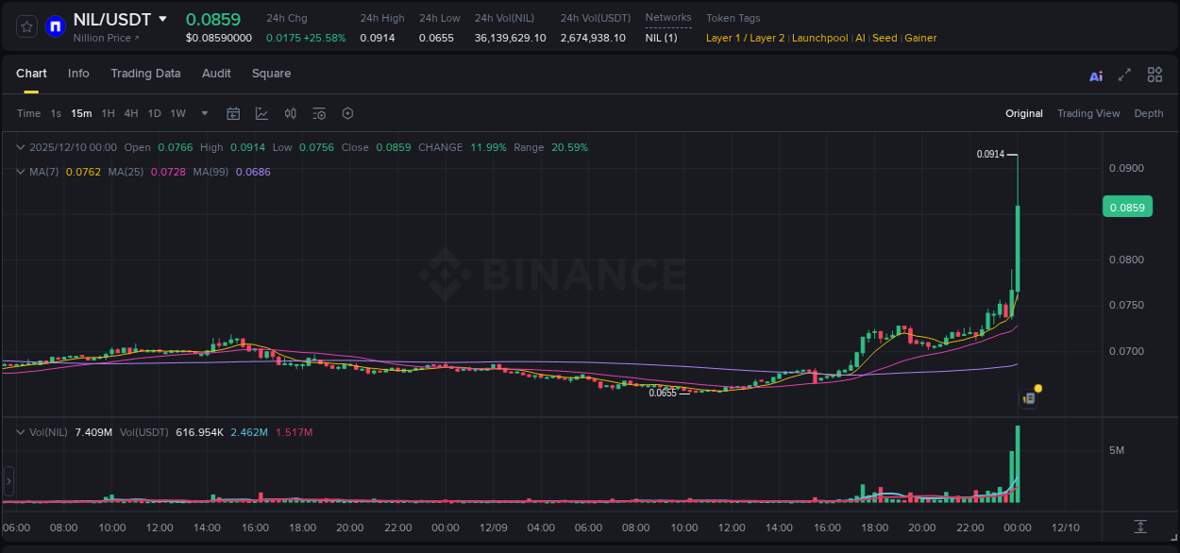The height and width of the screenshot is (553, 1180).
Task: Expand the chart to fullscreen
Action: pyautogui.click(x=1123, y=75)
